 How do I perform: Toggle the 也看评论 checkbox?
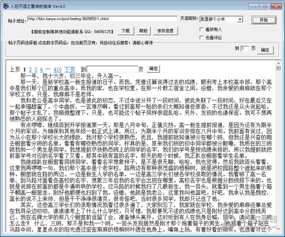click(201, 37)
